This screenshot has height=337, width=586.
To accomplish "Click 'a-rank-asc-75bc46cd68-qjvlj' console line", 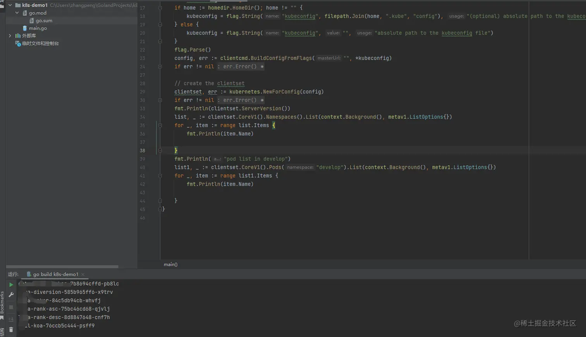I will [x=69, y=309].
